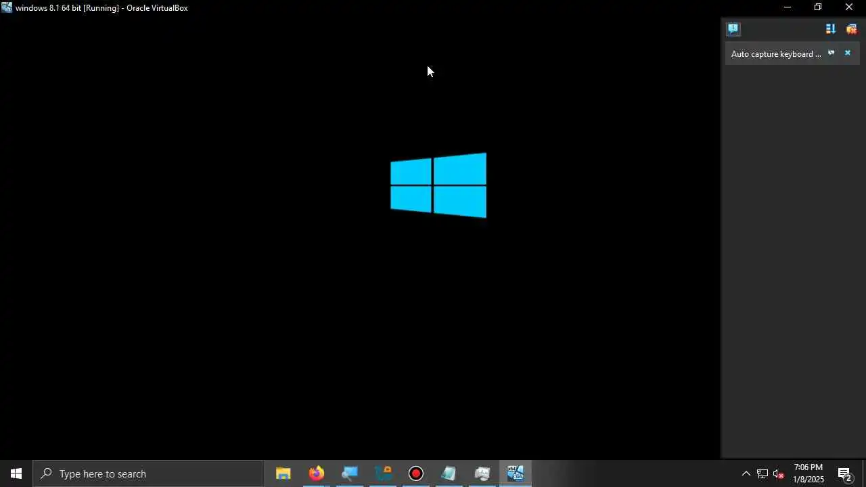Click the muted volume icon in tray
The width and height of the screenshot is (866, 487).
[779, 473]
